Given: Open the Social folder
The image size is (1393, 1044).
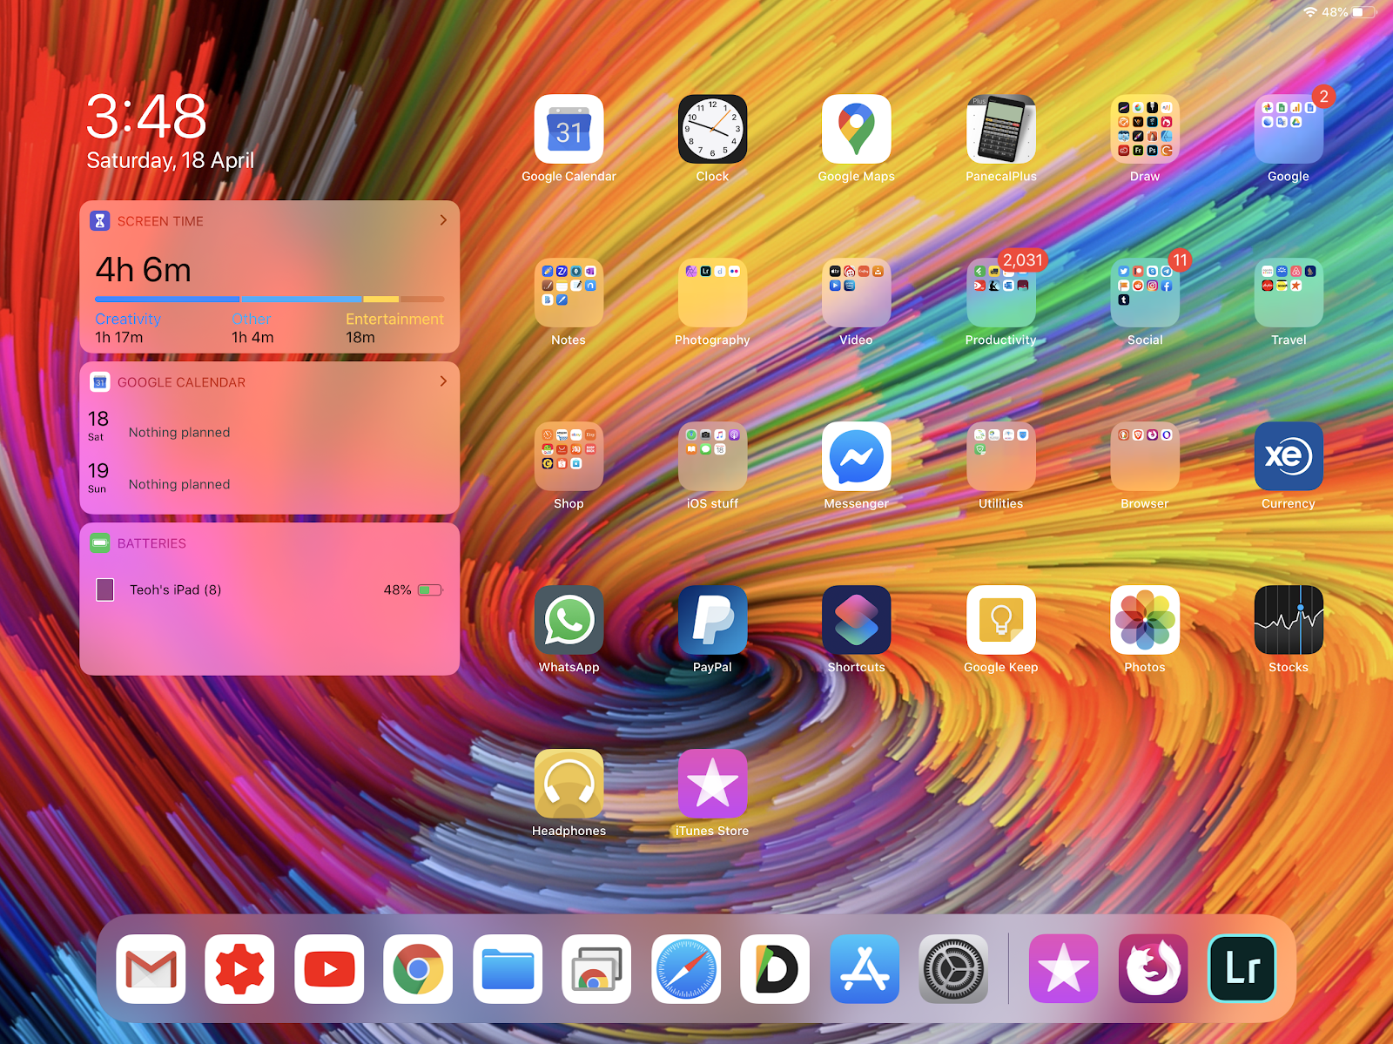Looking at the screenshot, I should (x=1145, y=293).
